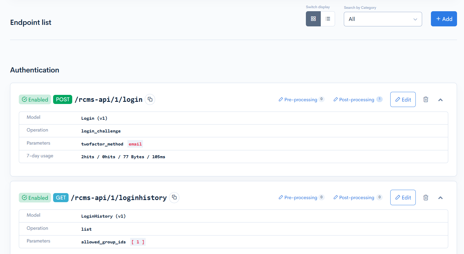Edit the loginhistory endpoint
464x254 pixels.
403,197
